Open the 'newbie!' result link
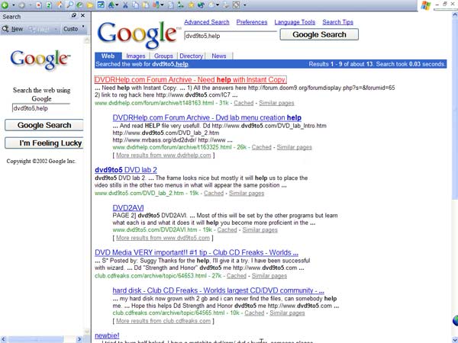The image size is (458, 343). (x=107, y=335)
